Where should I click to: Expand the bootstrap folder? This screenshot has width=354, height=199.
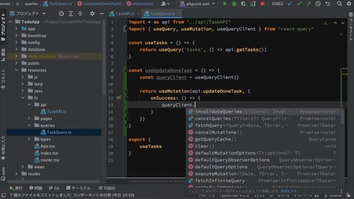[x=16, y=35]
